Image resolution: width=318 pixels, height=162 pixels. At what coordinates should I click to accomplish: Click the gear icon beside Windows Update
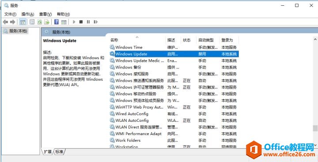(x=112, y=54)
